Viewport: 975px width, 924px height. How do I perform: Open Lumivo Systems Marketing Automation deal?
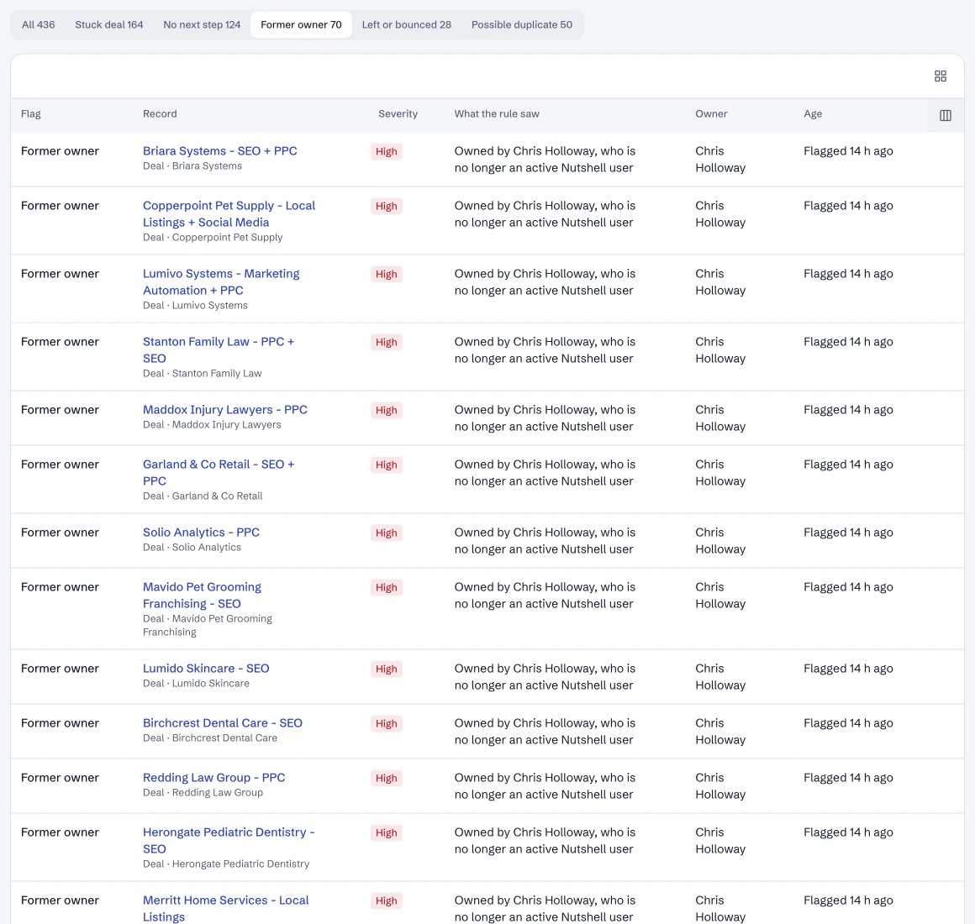point(221,282)
